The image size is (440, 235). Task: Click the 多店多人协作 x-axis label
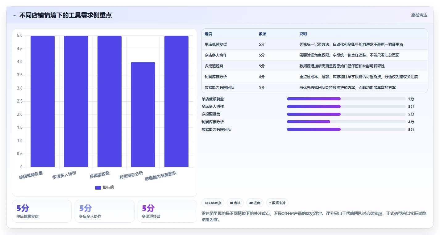(64, 175)
